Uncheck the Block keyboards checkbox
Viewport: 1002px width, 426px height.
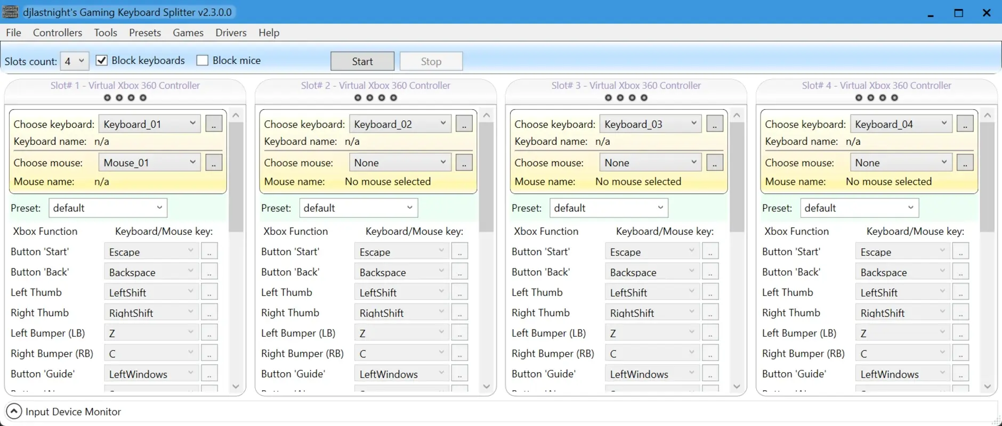point(102,61)
